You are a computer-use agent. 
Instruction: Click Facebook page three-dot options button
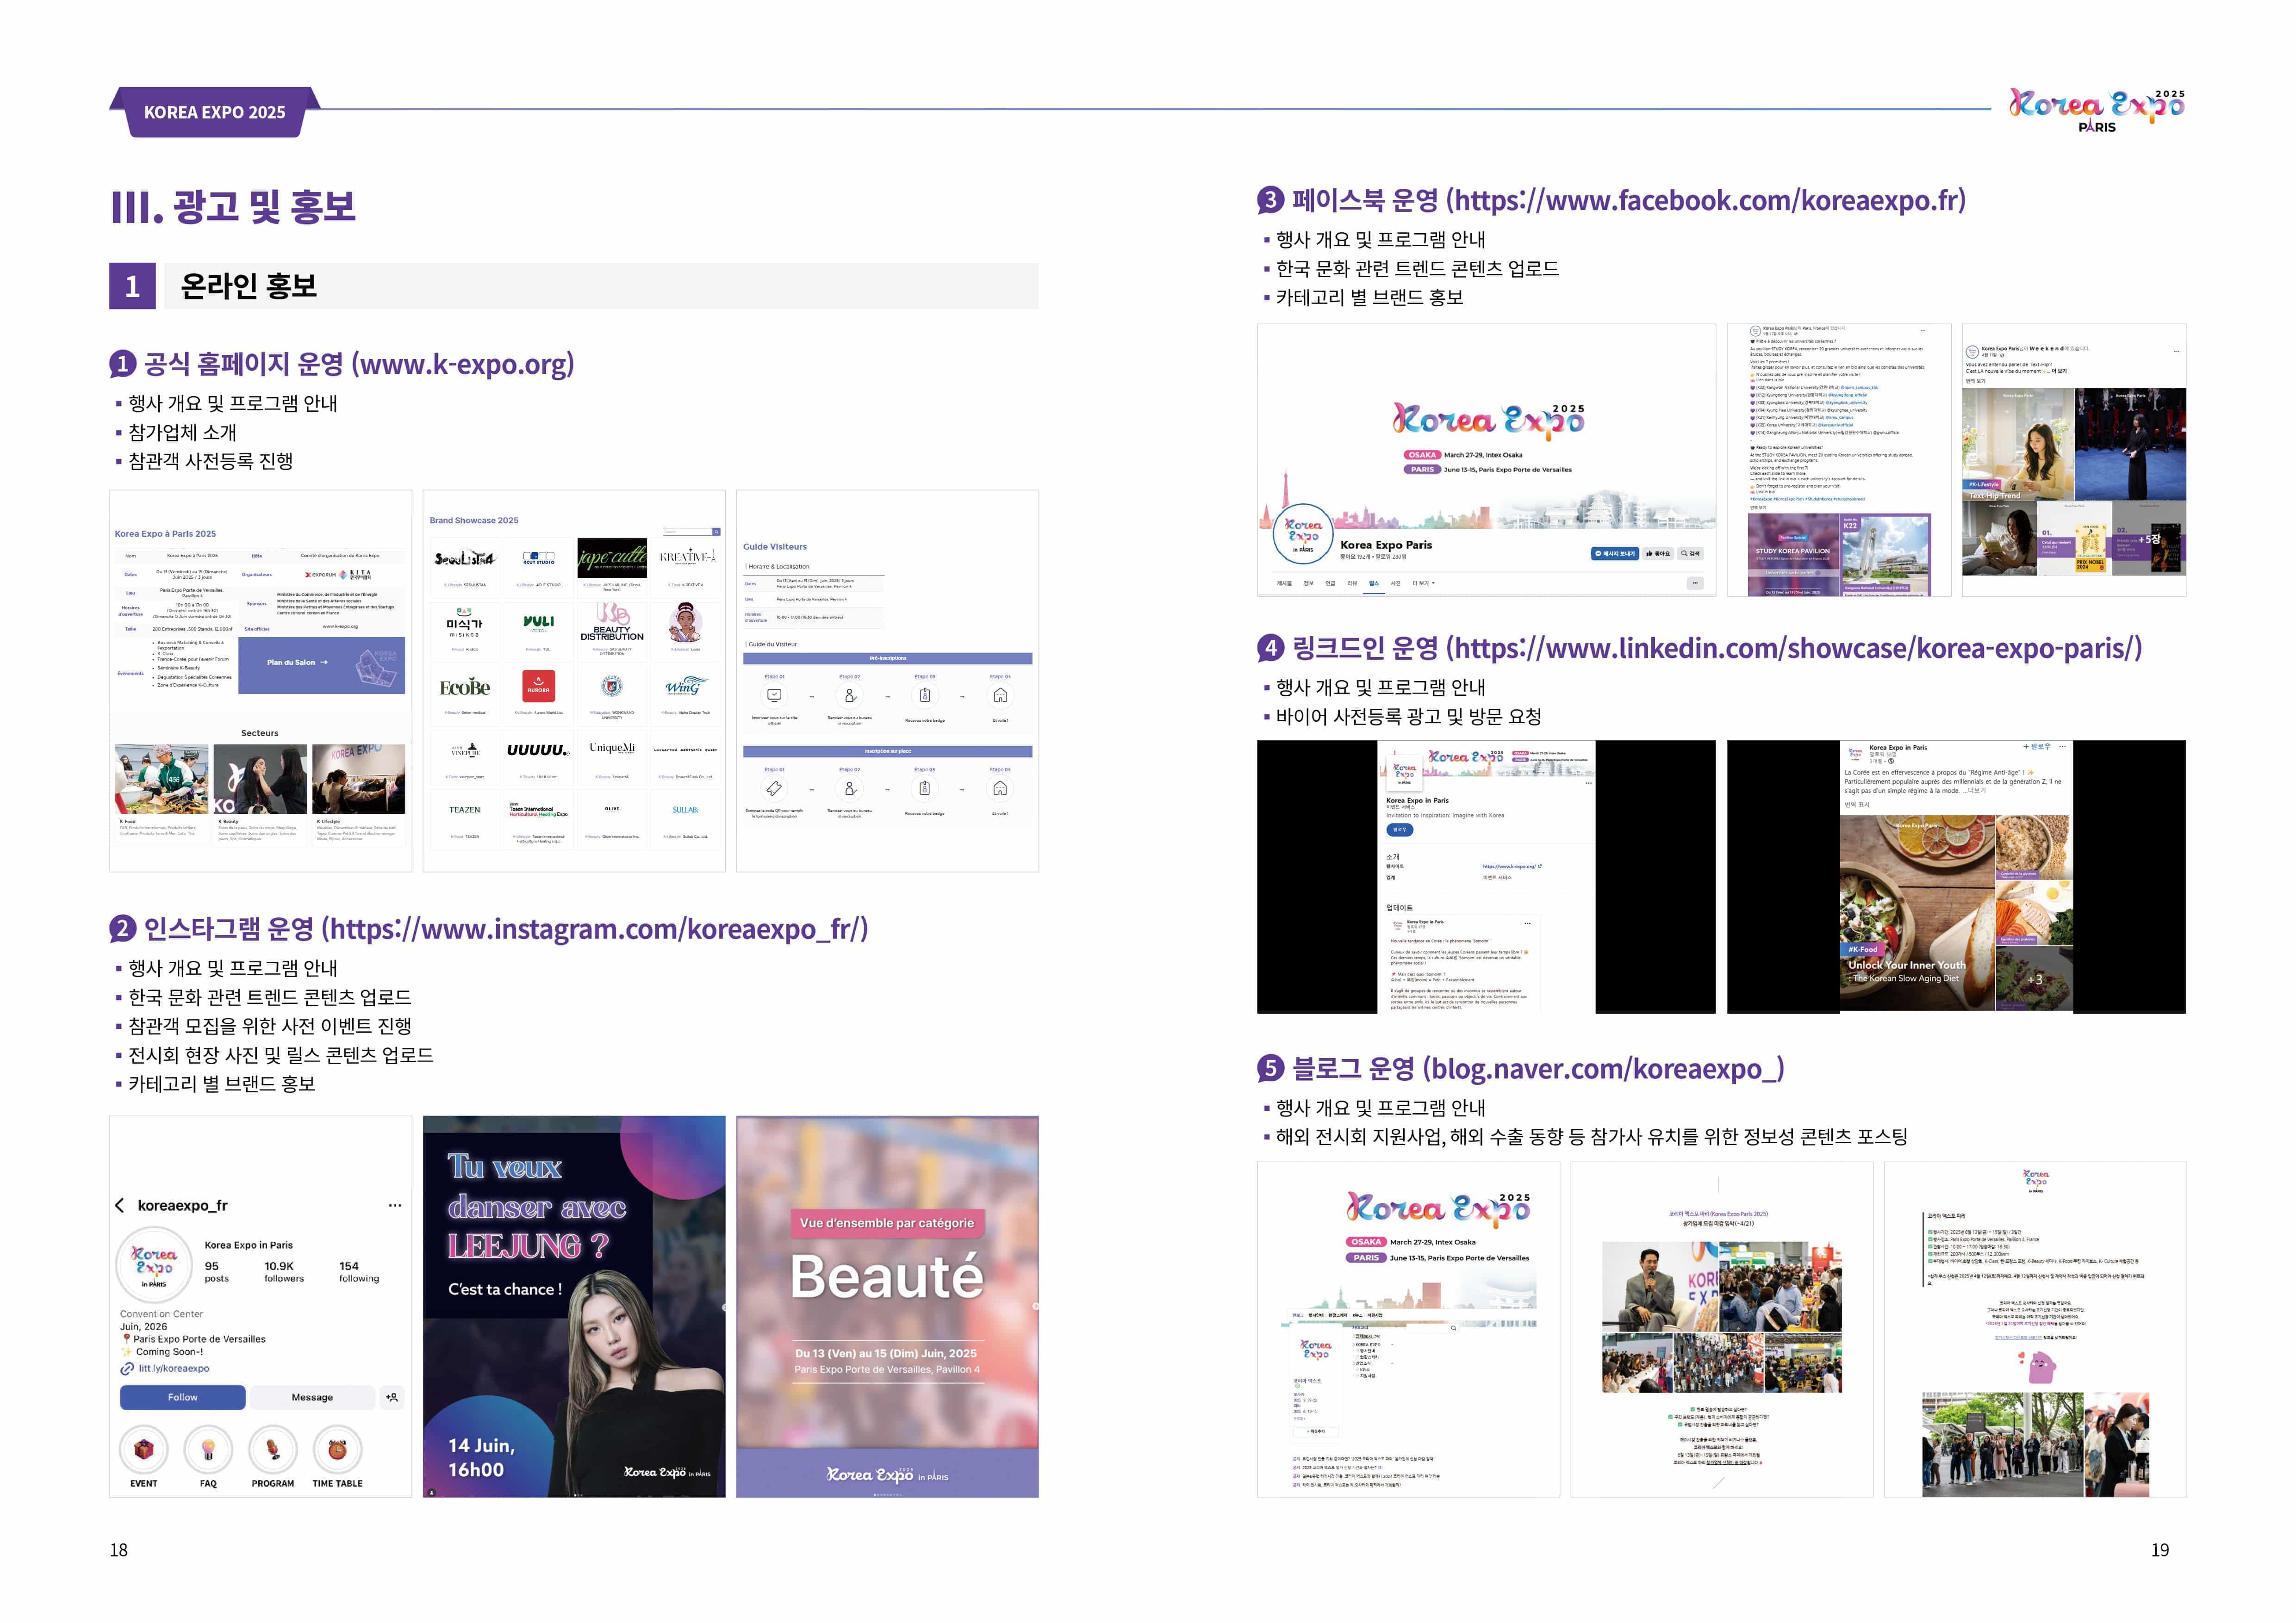pyautogui.click(x=1695, y=583)
